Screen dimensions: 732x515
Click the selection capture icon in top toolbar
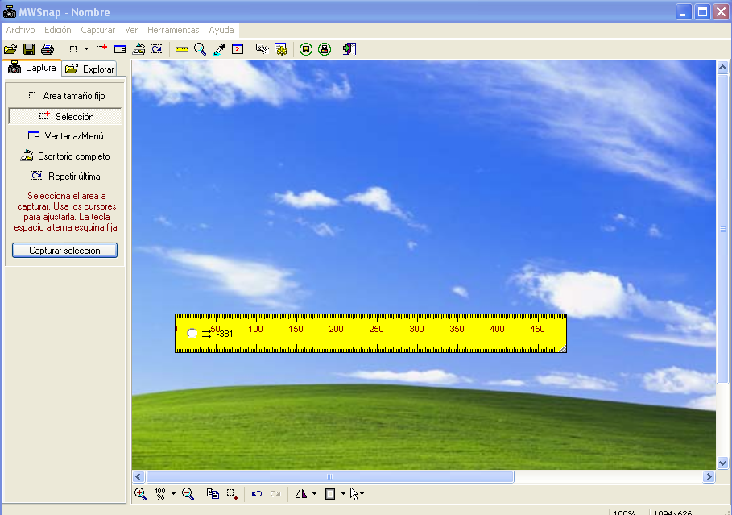coord(101,49)
